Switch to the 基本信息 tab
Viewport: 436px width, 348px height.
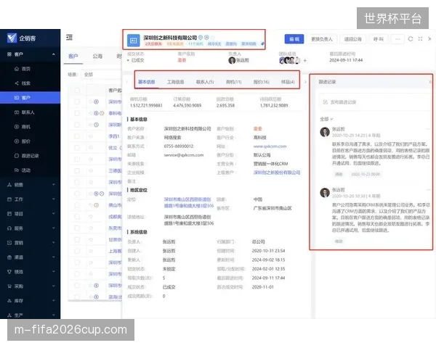tap(147, 82)
